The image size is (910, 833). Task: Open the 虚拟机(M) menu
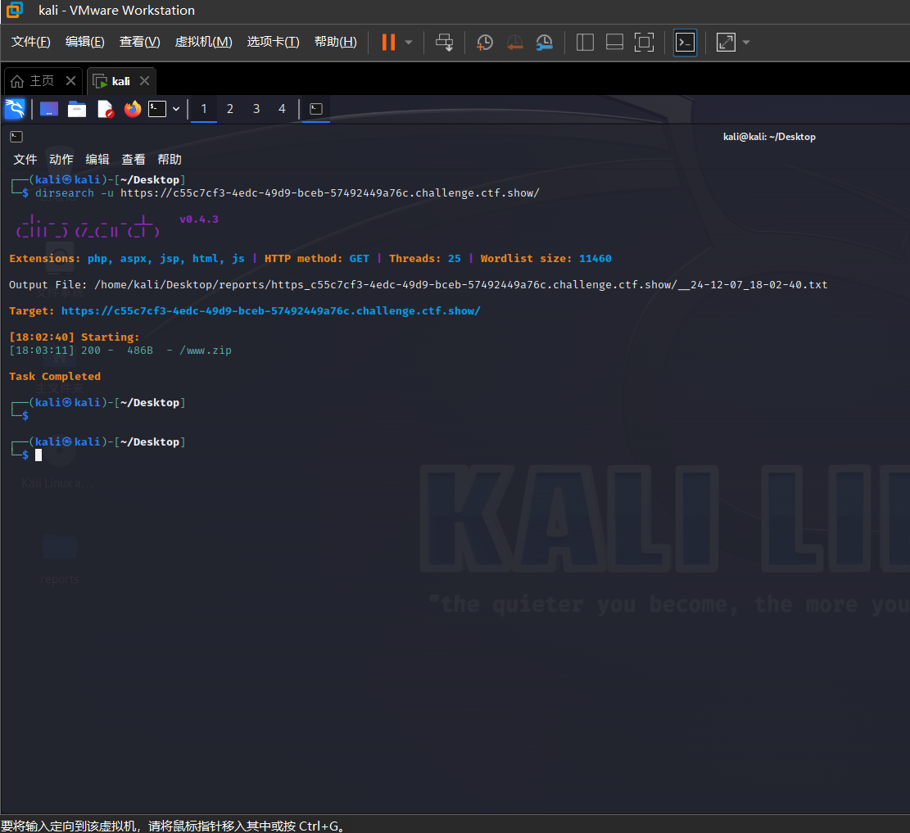click(x=203, y=42)
